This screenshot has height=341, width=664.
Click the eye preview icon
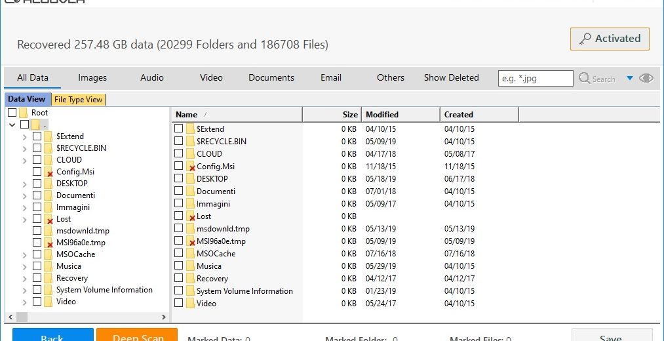point(646,78)
